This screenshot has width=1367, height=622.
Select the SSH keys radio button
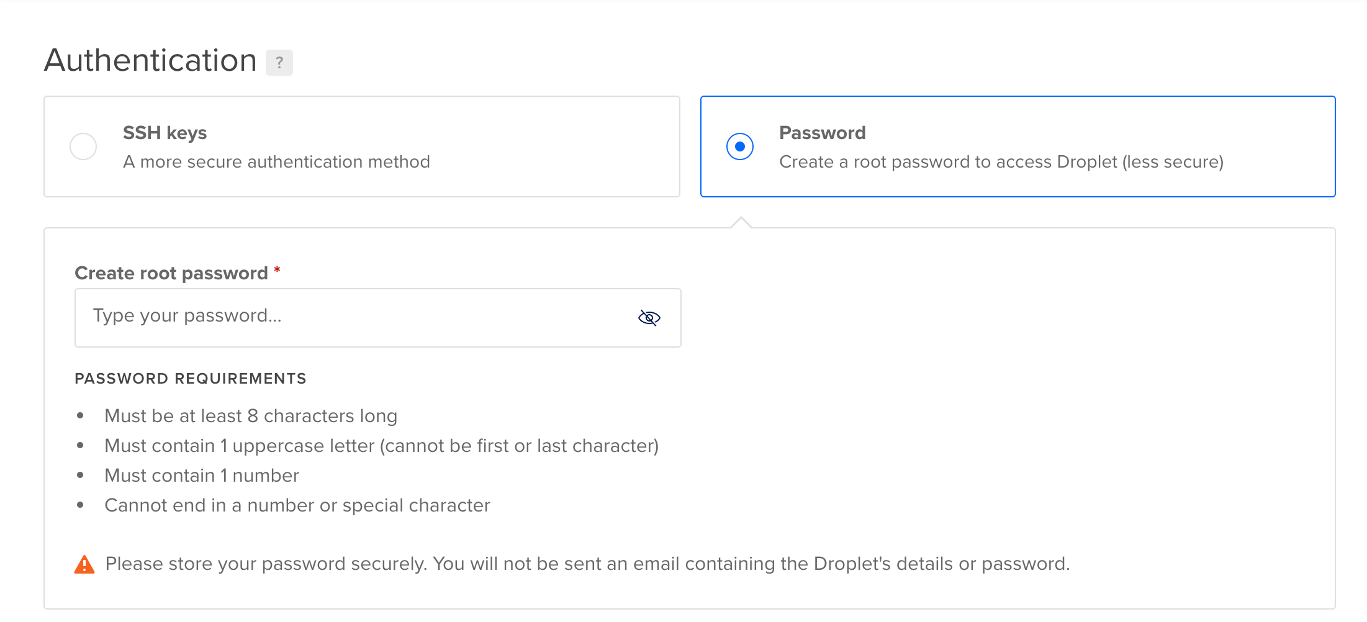click(x=83, y=146)
